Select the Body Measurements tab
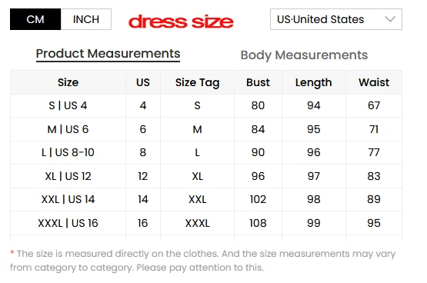Image resolution: width=427 pixels, height=283 pixels. pos(304,55)
